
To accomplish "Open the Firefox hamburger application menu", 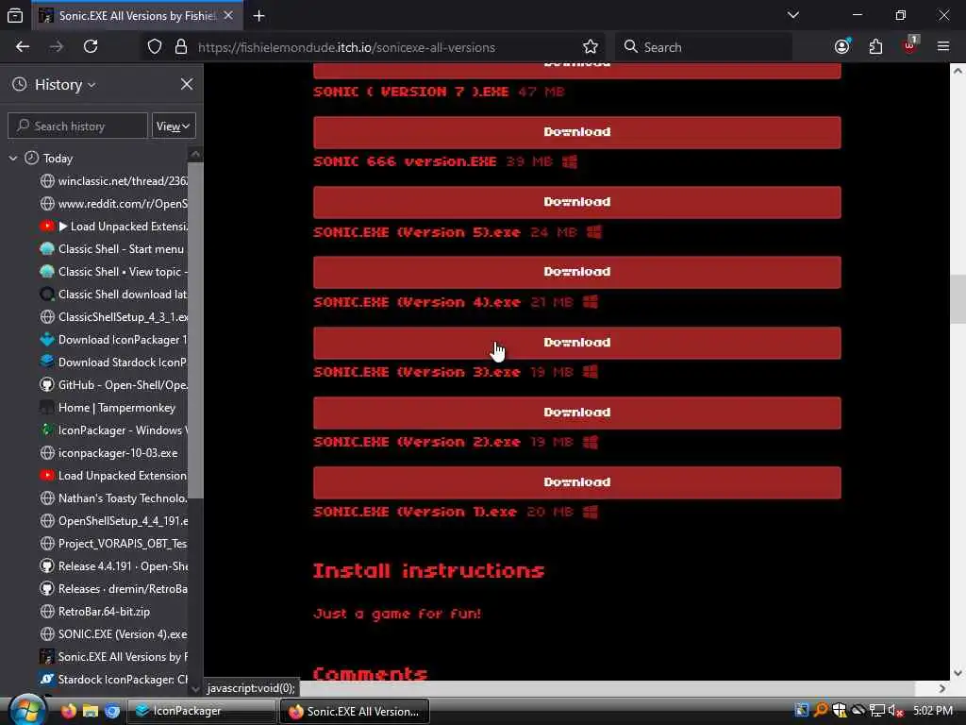I will point(943,46).
